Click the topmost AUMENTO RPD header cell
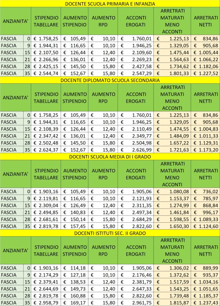The height and width of the screenshot is (306, 220). pos(103,21)
